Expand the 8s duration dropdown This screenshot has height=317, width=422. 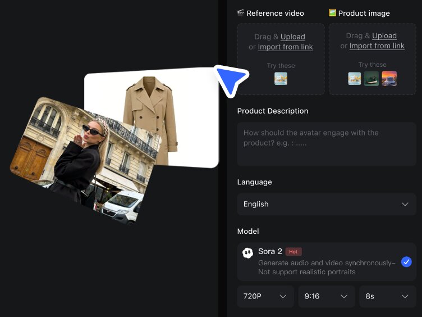[x=387, y=296]
